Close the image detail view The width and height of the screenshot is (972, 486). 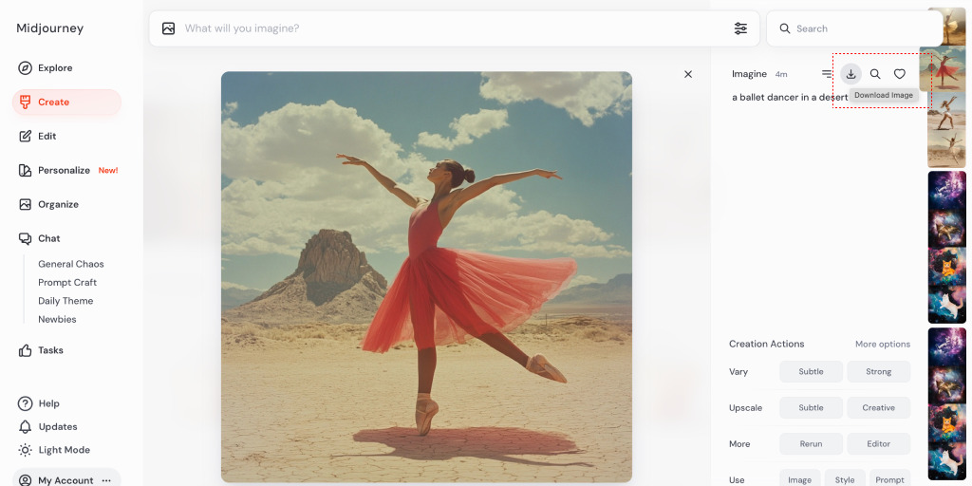688,74
